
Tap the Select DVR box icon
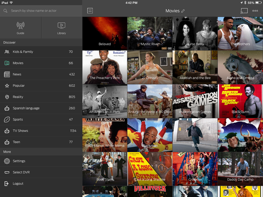(x=7, y=172)
